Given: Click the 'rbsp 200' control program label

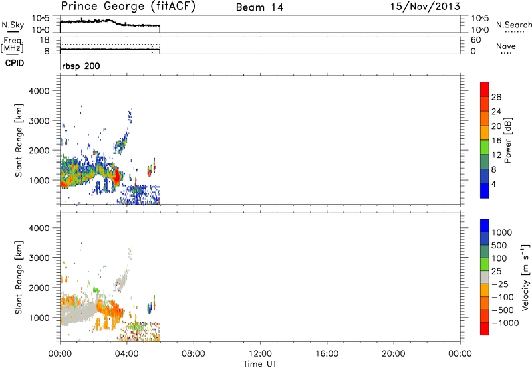Looking at the screenshot, I should coord(81,66).
